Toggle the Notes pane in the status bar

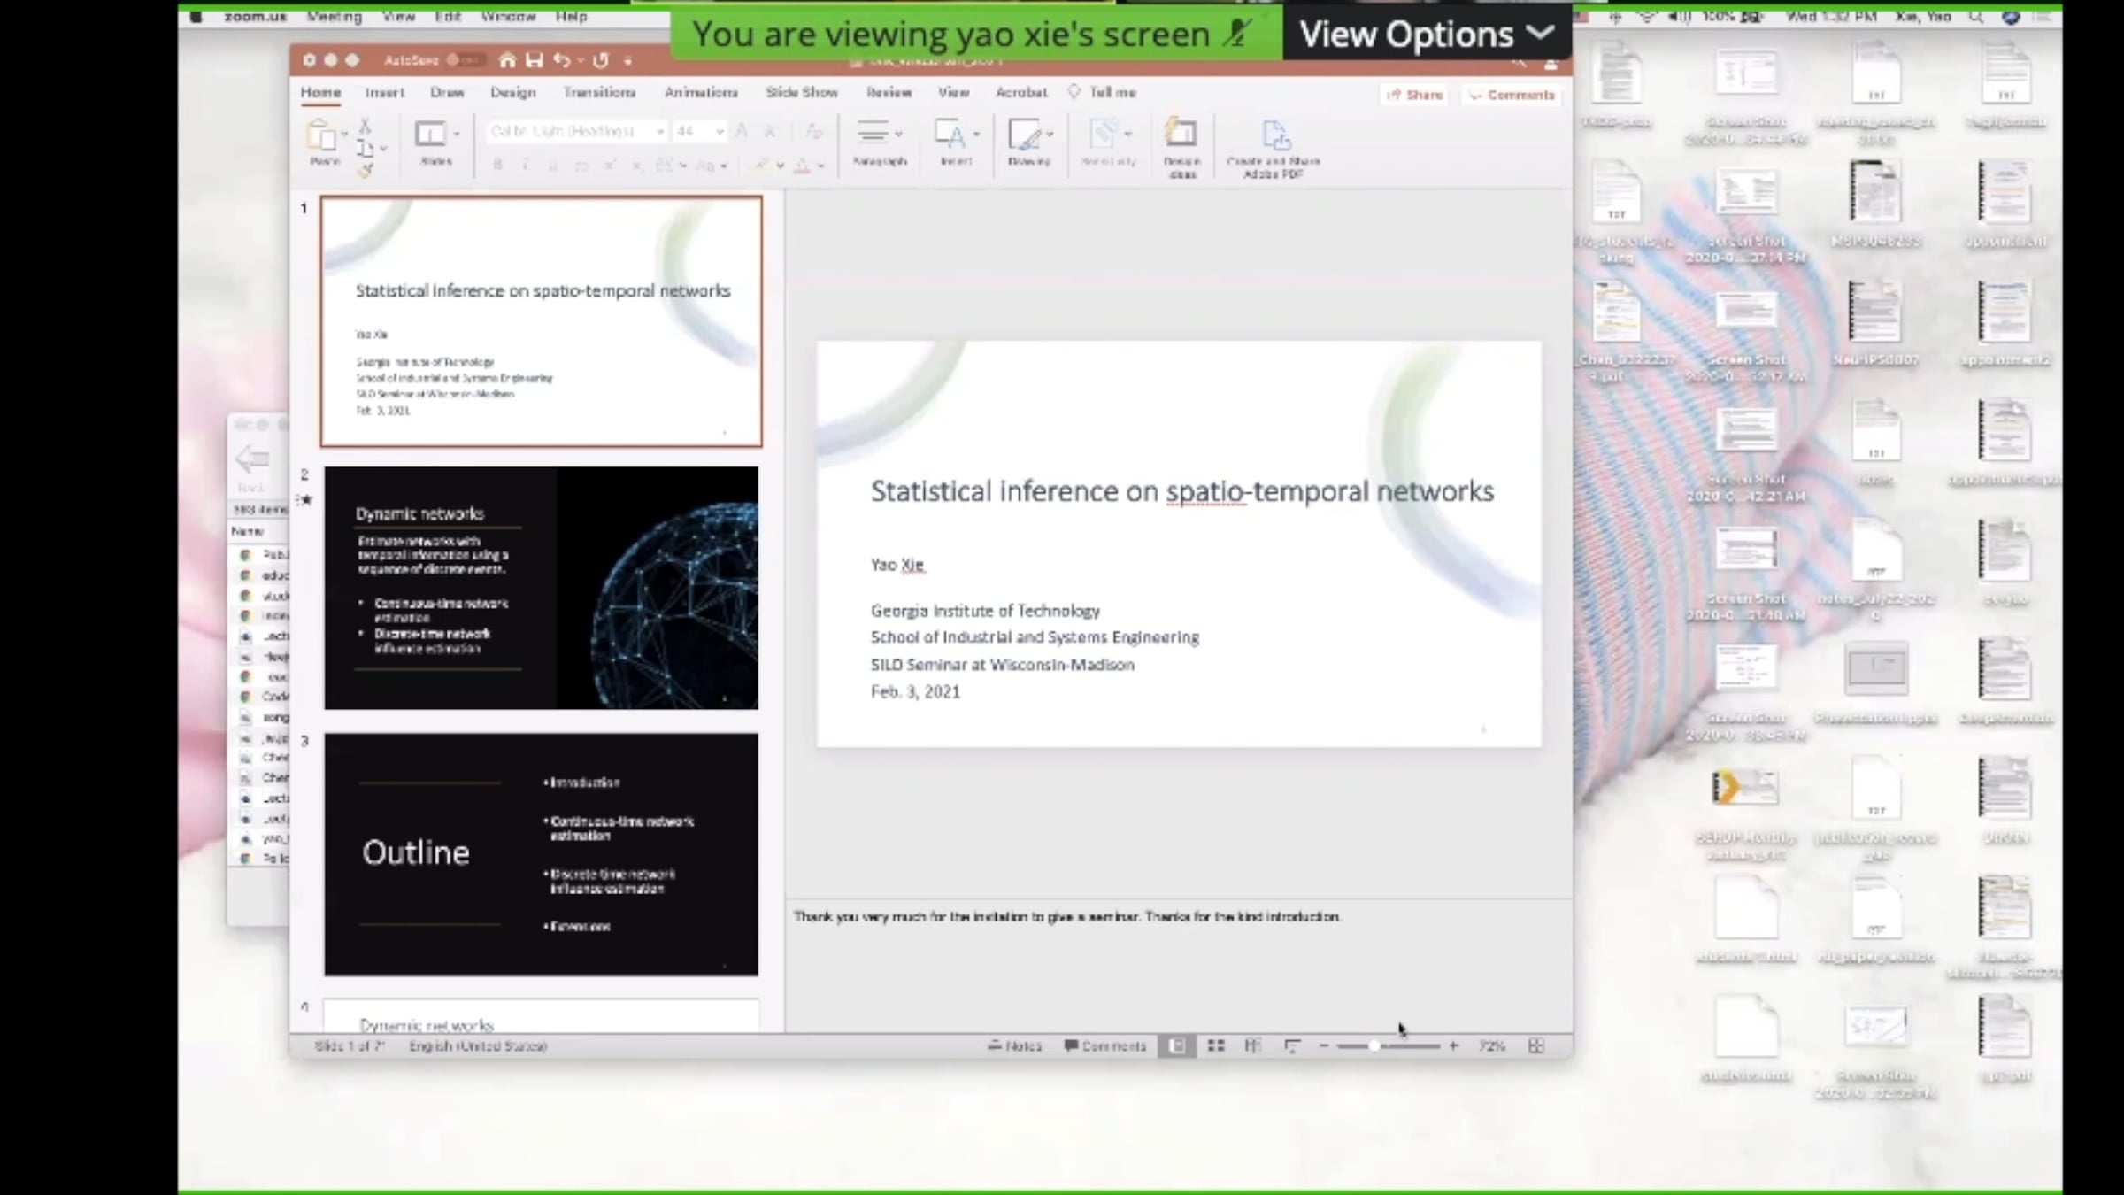[x=1015, y=1045]
